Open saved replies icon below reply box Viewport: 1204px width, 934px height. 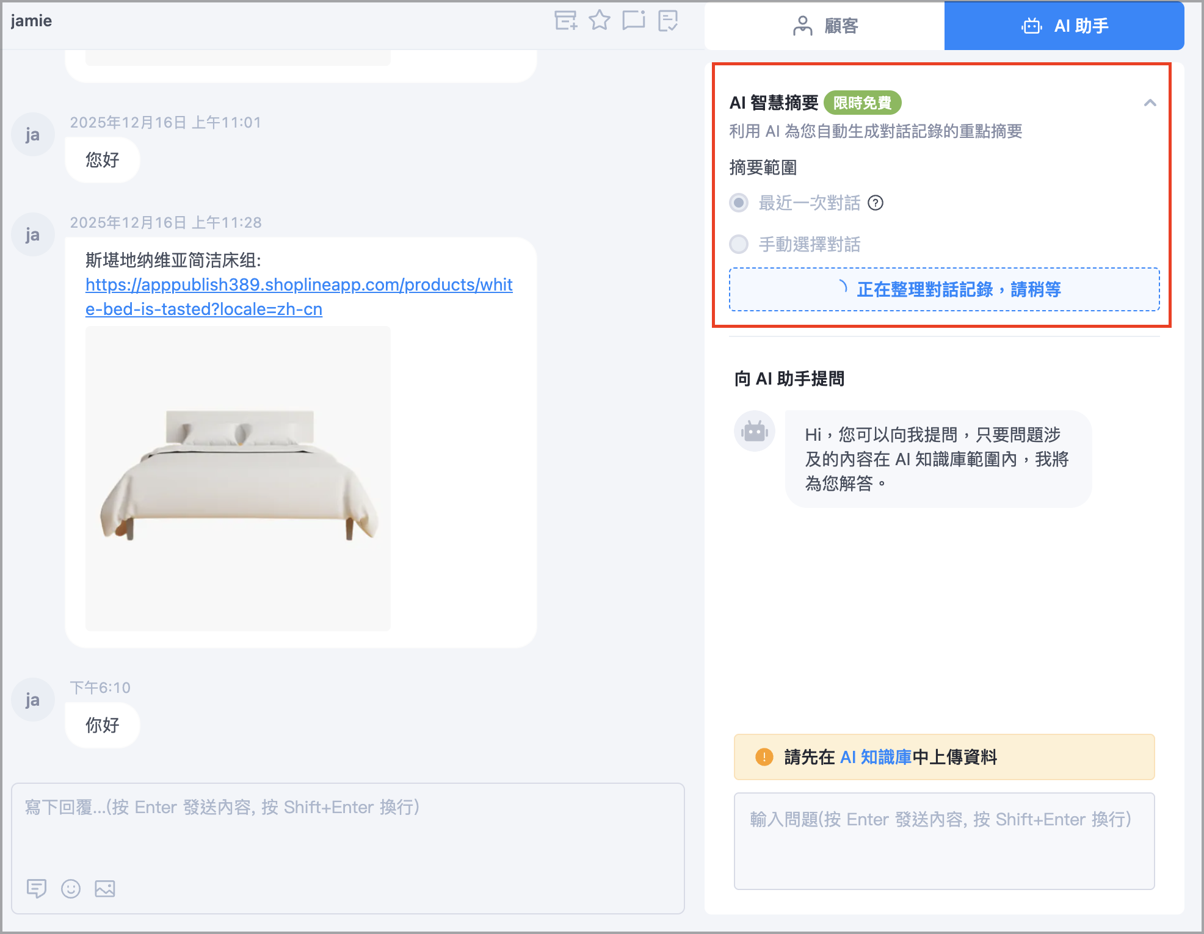[x=37, y=888]
